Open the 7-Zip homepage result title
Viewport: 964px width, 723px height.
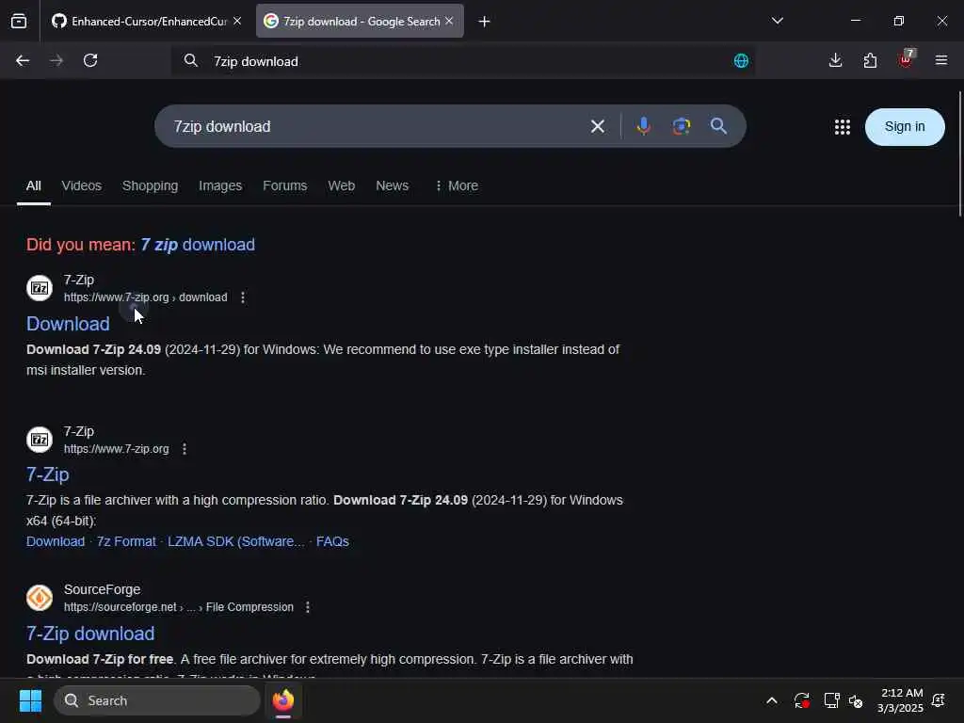click(x=47, y=474)
